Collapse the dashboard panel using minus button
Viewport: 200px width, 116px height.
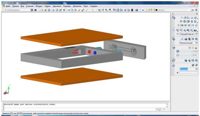pyautogui.click(x=173, y=14)
